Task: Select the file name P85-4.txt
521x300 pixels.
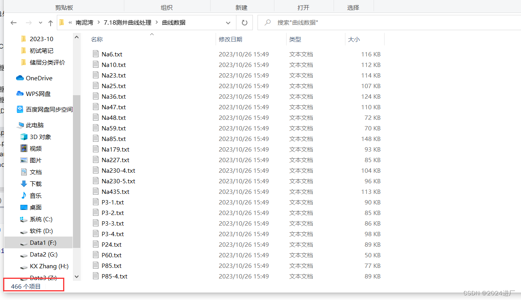Action: point(114,276)
